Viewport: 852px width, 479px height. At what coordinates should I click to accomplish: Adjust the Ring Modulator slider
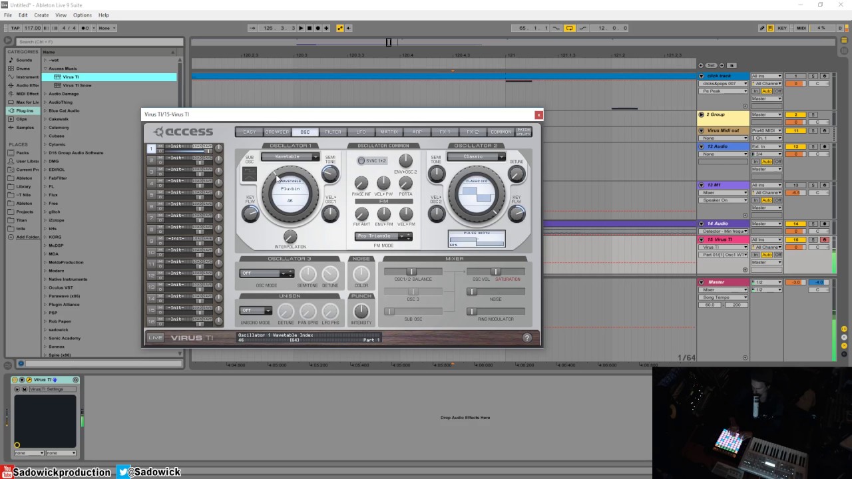(x=495, y=311)
